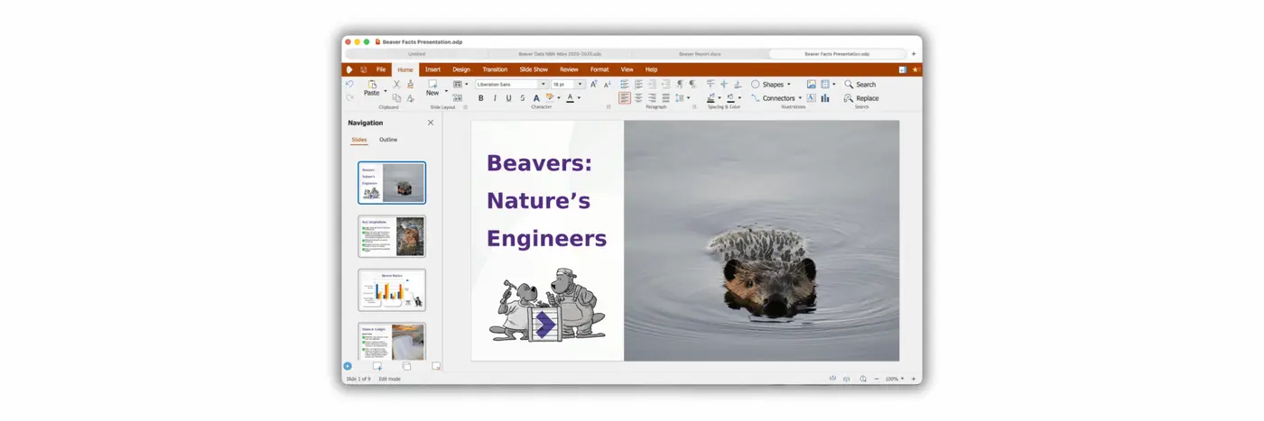Open the Liberation Sans font name dropdown
1264x421 pixels.
[x=544, y=84]
